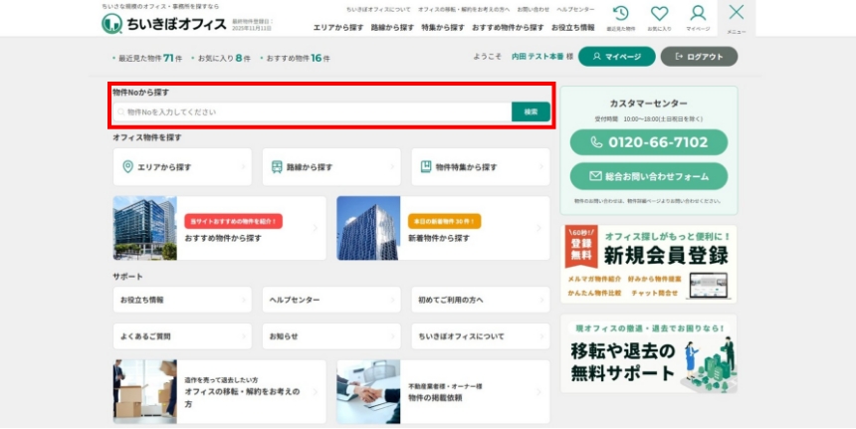Click the お気に入り heart icon in header
Viewport: 856px width, 429px height.
pyautogui.click(x=659, y=14)
